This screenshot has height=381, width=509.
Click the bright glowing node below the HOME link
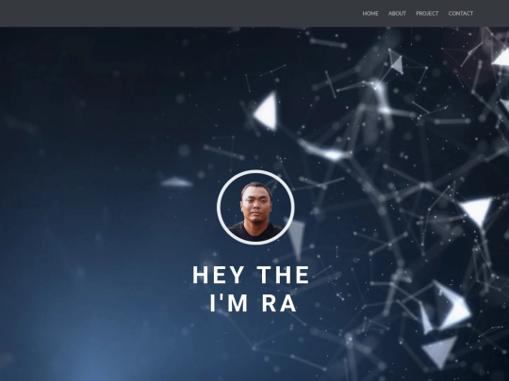pos(376,85)
